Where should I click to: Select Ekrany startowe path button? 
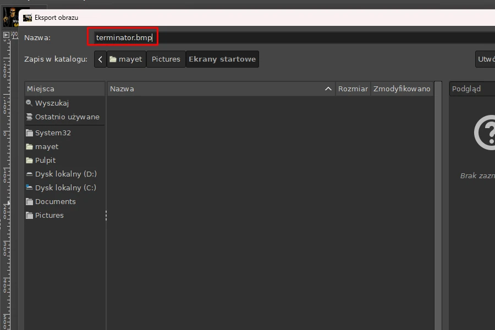point(222,59)
